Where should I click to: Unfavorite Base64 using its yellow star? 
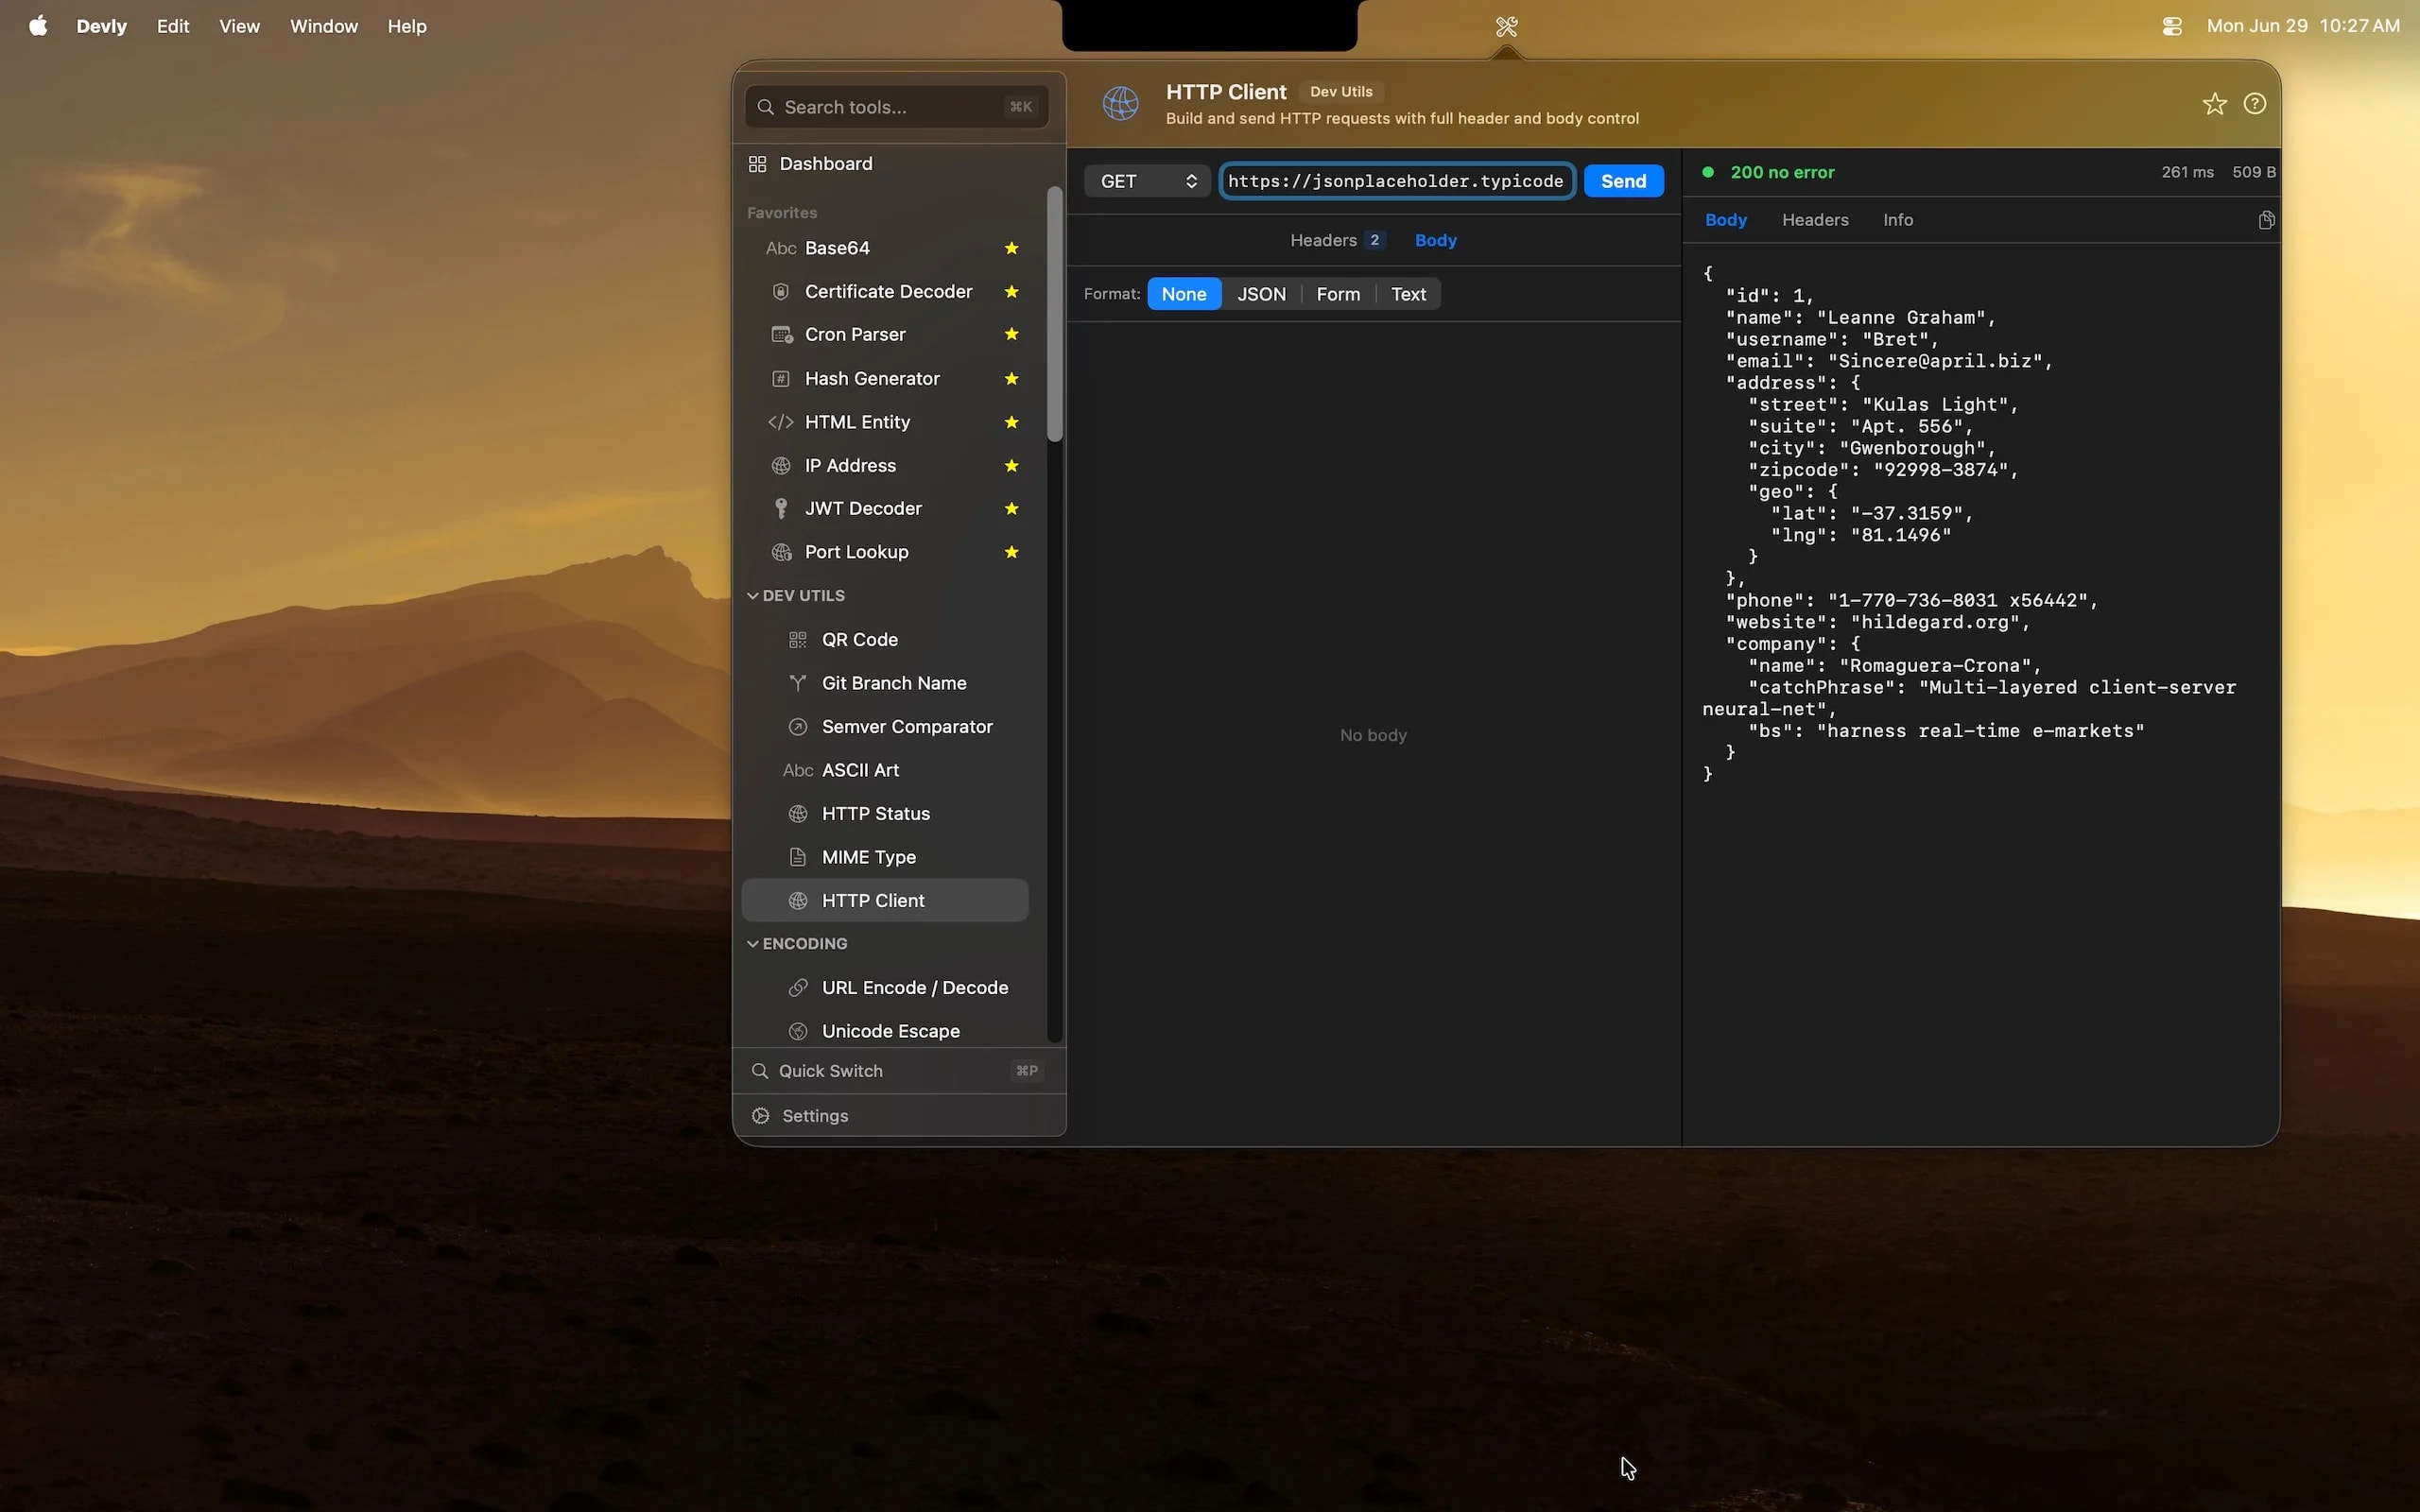pos(1011,248)
